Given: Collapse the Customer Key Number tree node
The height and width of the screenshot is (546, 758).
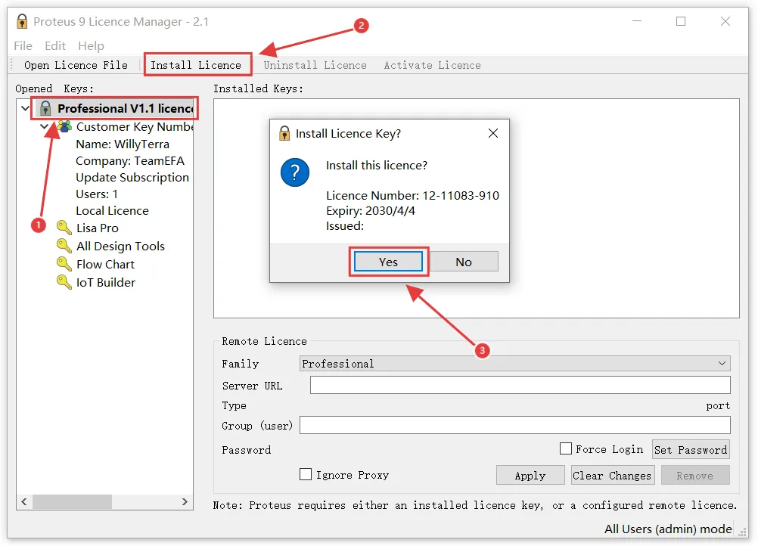Looking at the screenshot, I should pyautogui.click(x=45, y=126).
